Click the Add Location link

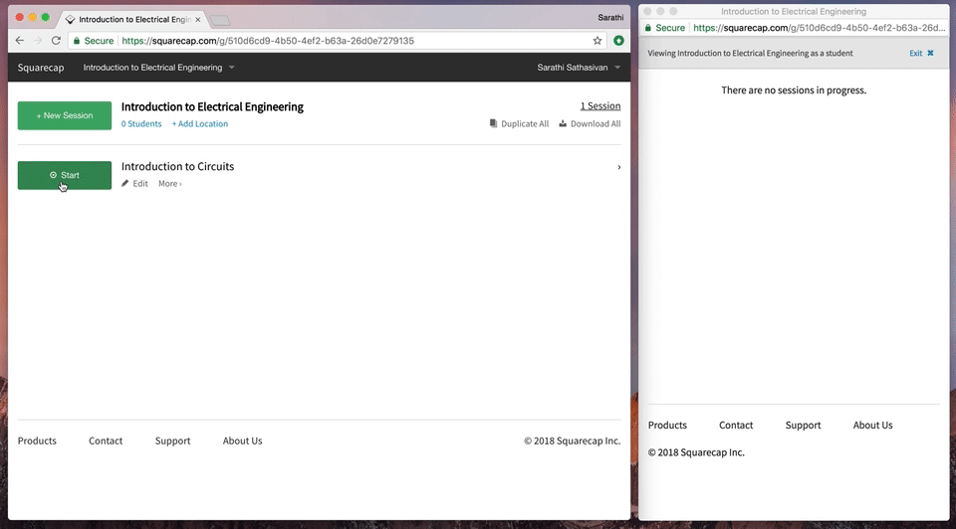click(x=200, y=123)
